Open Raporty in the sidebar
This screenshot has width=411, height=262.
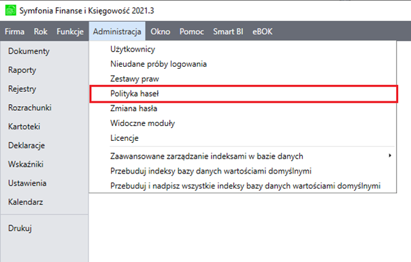(x=22, y=70)
